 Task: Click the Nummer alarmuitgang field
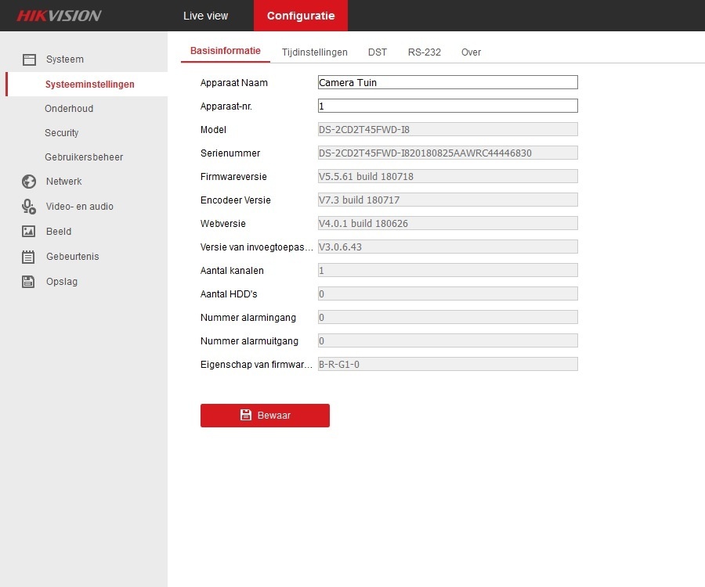click(x=448, y=340)
